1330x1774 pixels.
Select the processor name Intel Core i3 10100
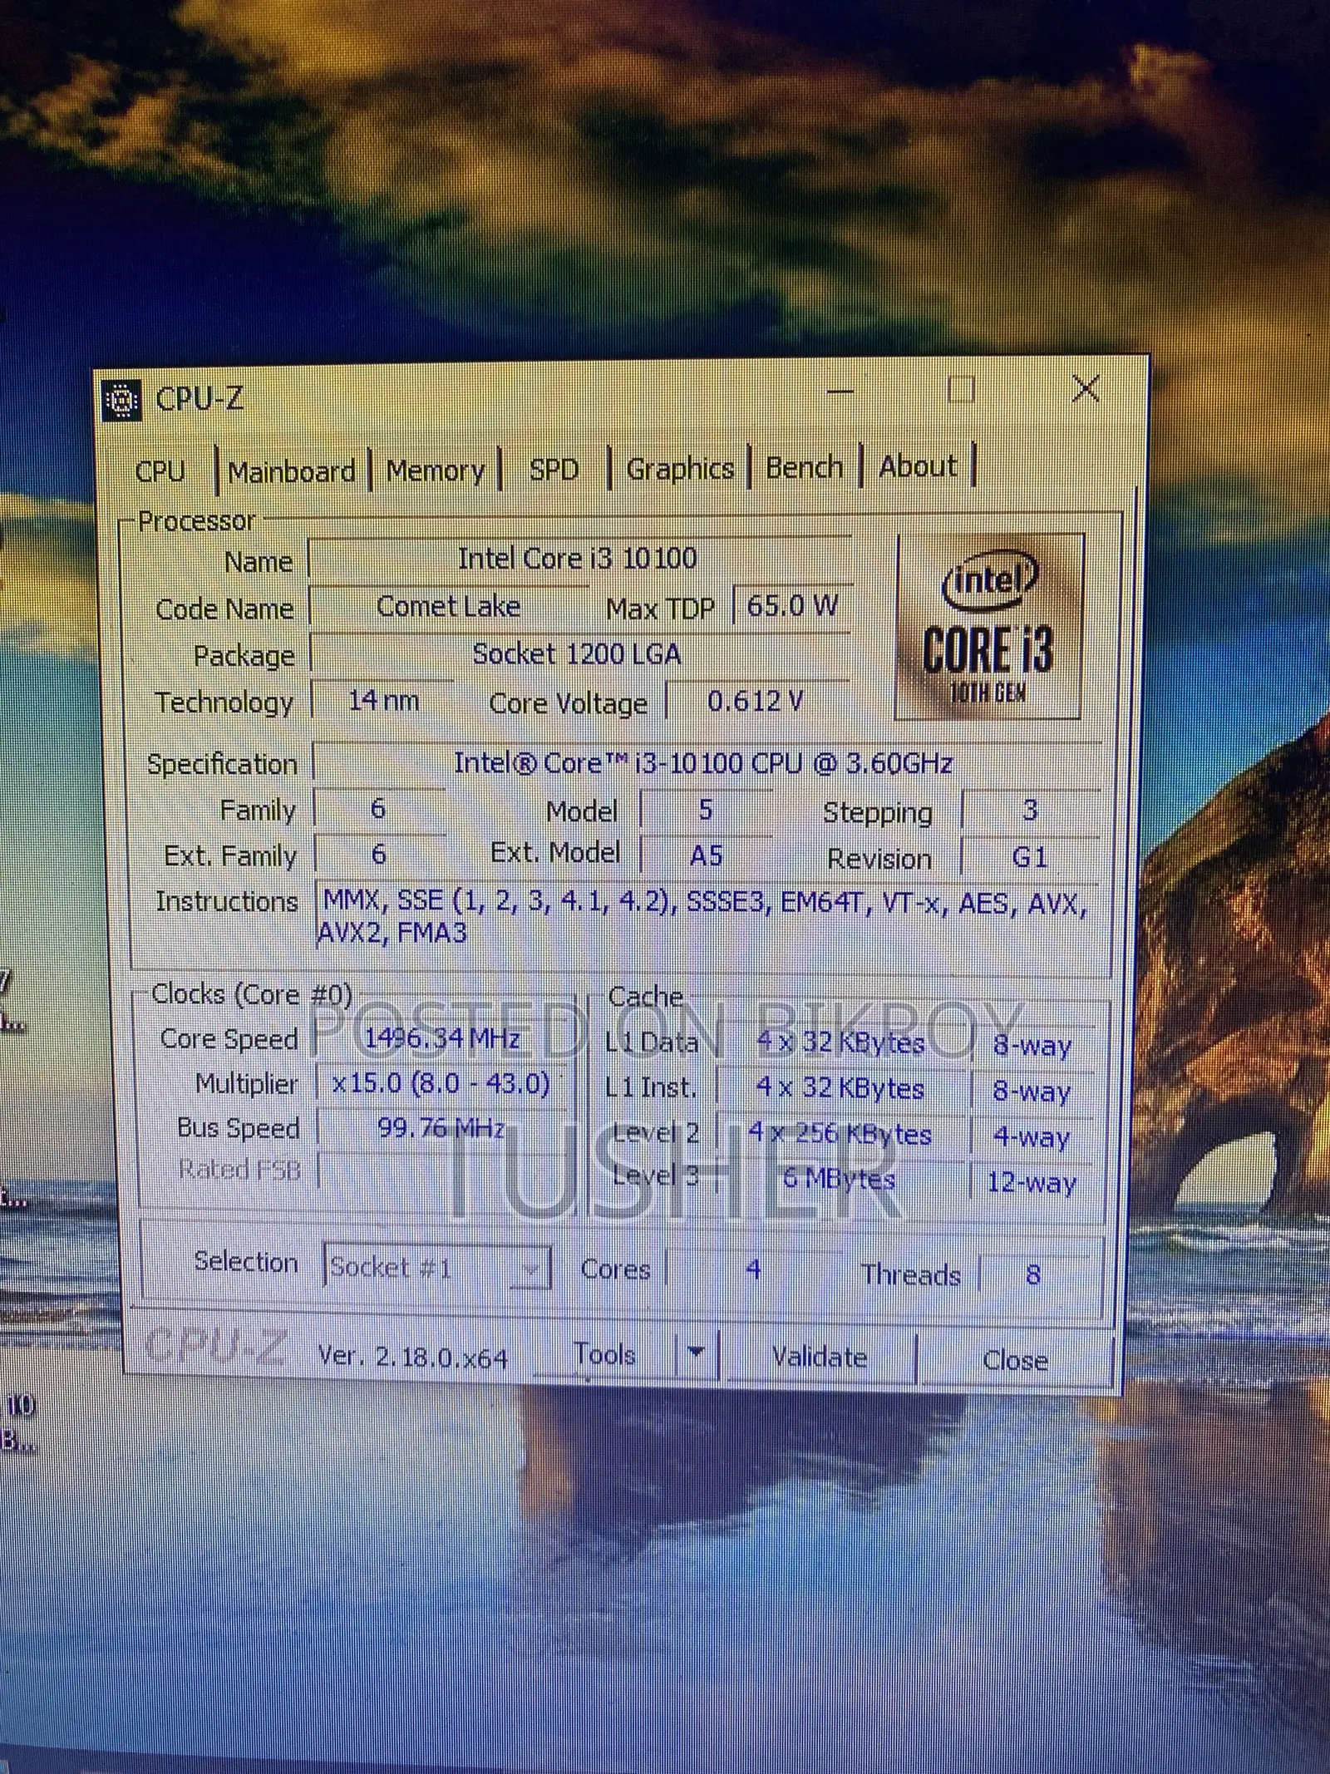point(579,559)
